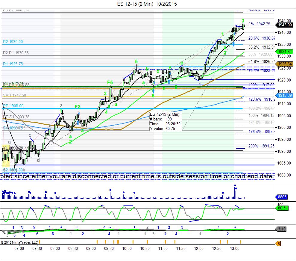The image size is (296, 261).
Task: Click the 61.8% 1926.84 Fibonacci label
Action: click(262, 61)
